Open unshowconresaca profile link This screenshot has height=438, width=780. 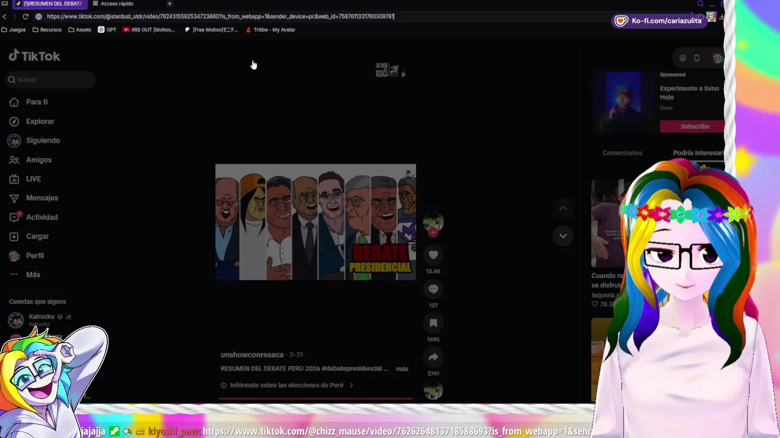pyautogui.click(x=252, y=355)
